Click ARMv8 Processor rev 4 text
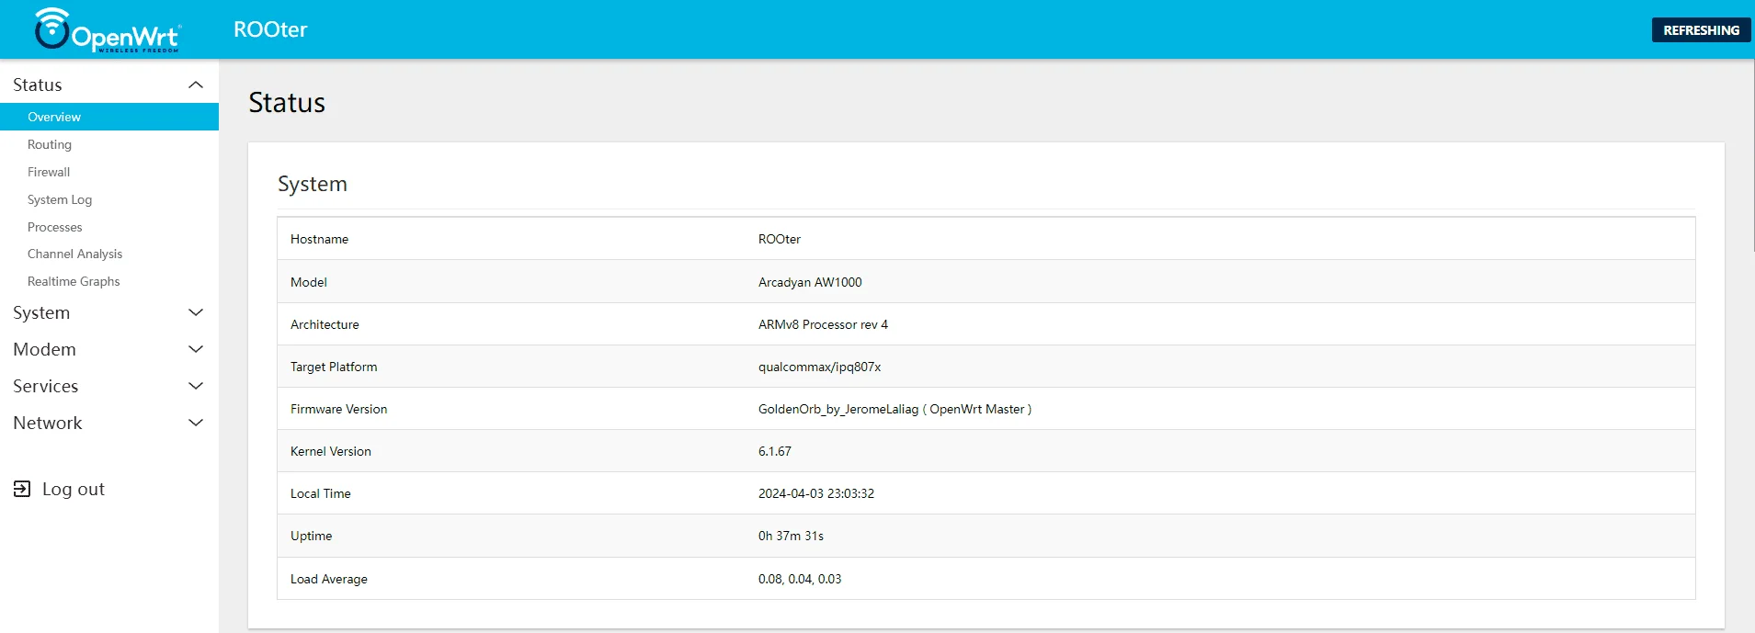The image size is (1755, 633). coord(823,324)
